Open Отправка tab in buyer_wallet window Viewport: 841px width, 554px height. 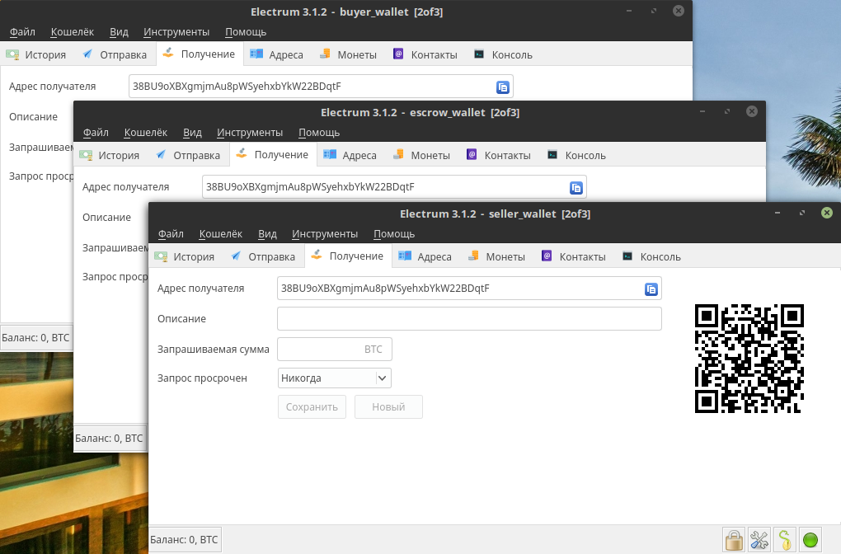point(115,54)
